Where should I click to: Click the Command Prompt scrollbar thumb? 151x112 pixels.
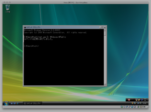(x=105, y=33)
